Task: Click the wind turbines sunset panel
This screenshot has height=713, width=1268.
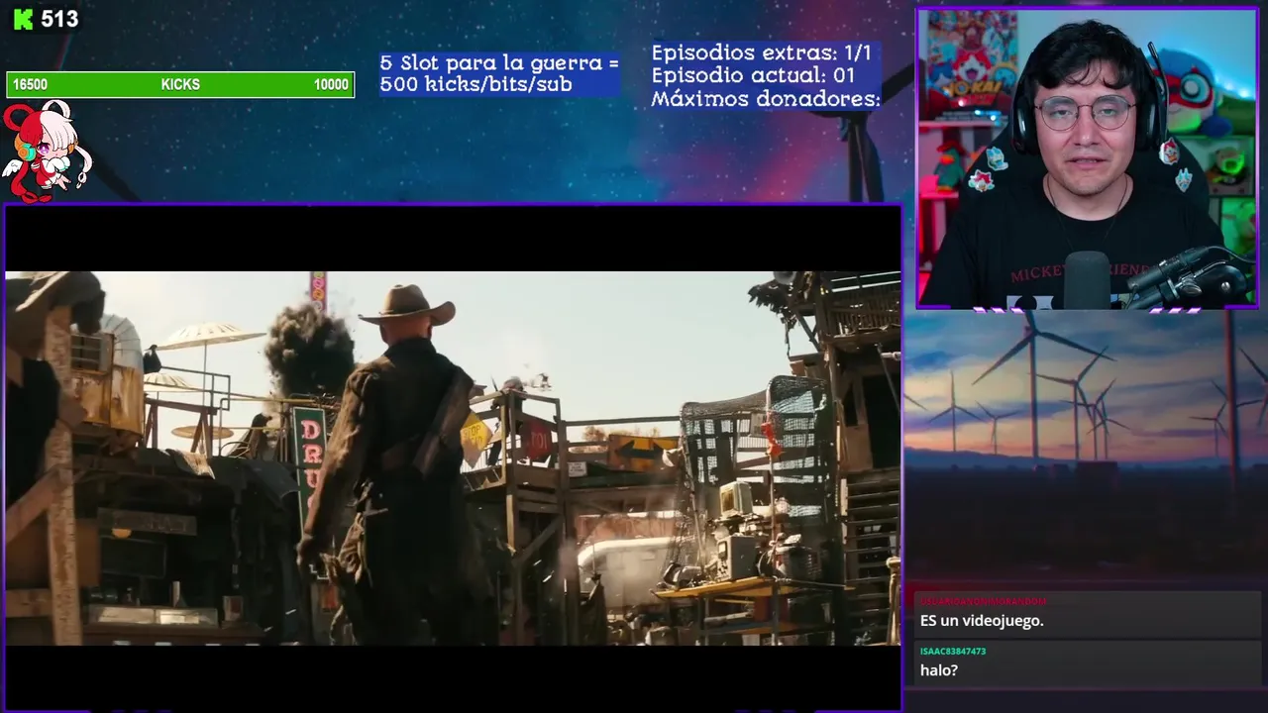Action: (1086, 446)
